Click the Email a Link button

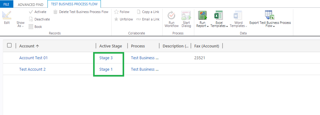tap(148, 19)
